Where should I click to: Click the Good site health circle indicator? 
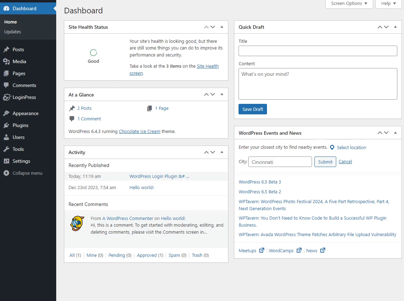point(93,53)
